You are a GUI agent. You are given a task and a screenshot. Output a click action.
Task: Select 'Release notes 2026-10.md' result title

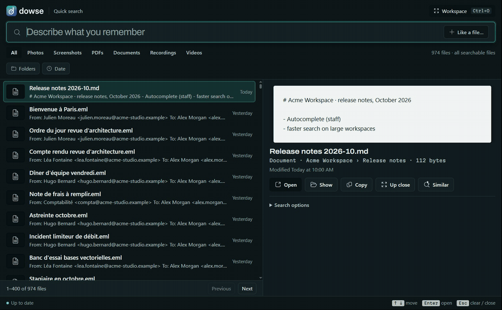(x=64, y=88)
